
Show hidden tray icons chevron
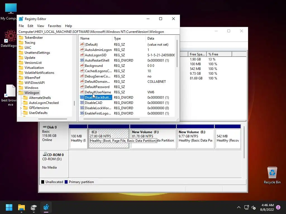pos(239,207)
